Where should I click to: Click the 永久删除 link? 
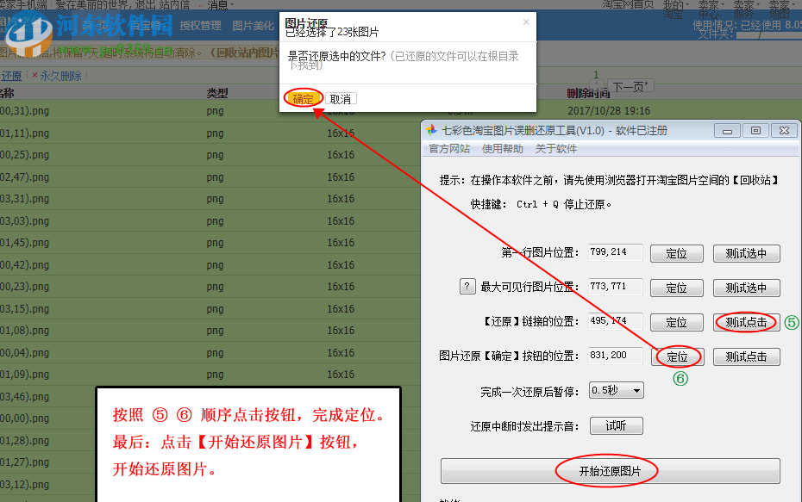[61, 75]
